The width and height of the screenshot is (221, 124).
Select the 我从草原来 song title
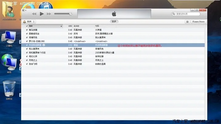point(34,49)
